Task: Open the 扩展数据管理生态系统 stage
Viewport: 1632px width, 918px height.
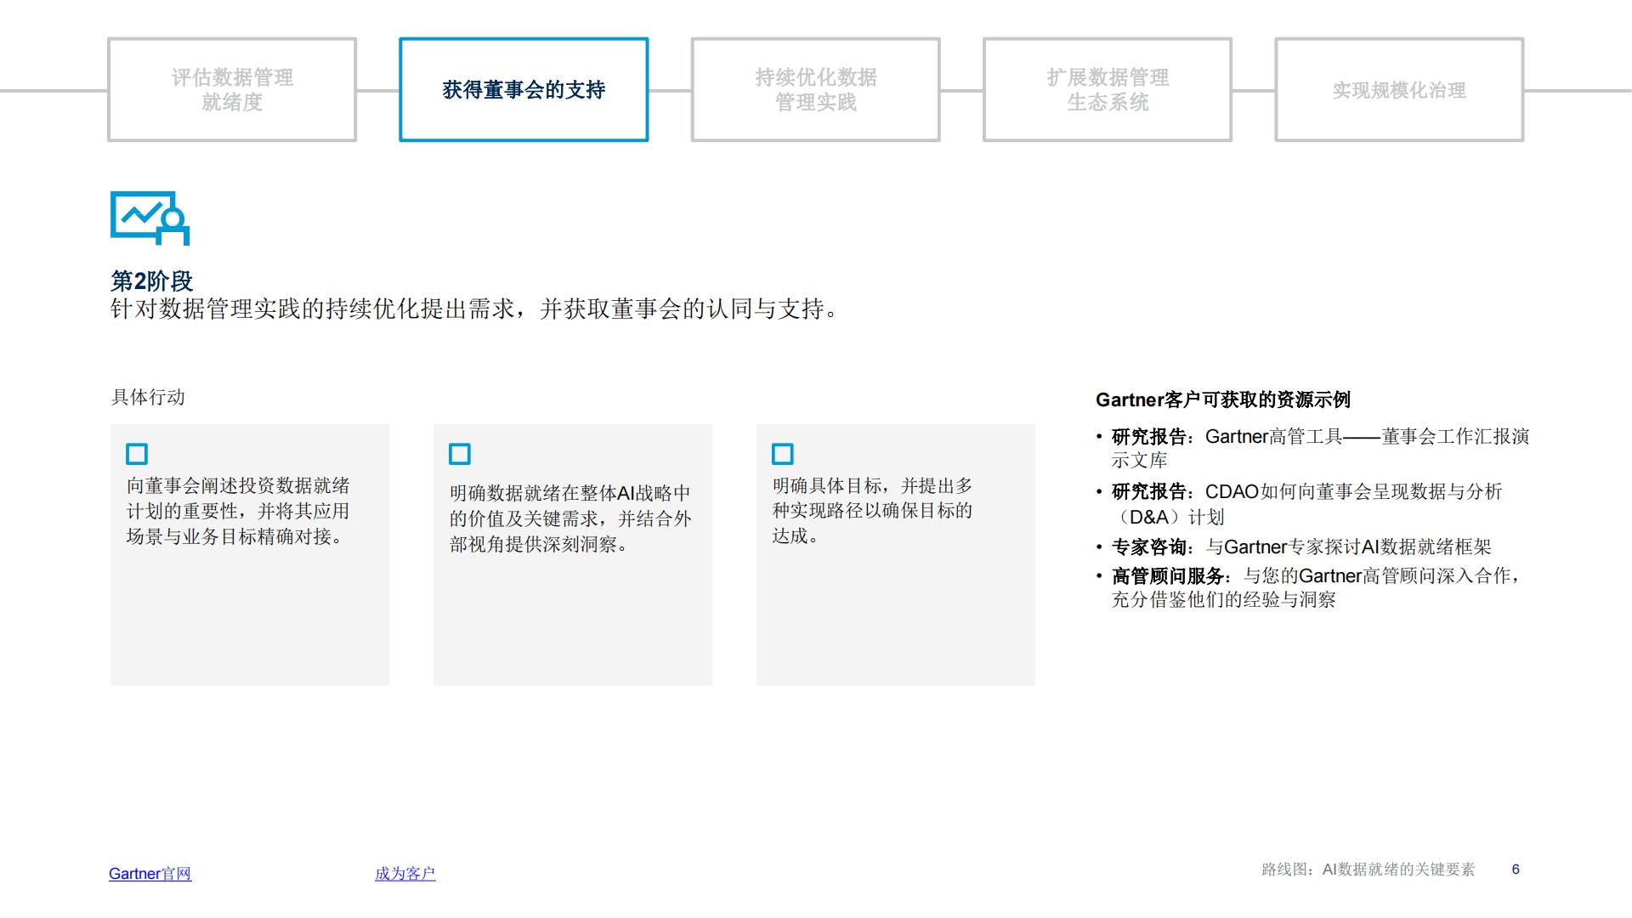Action: click(x=1108, y=89)
